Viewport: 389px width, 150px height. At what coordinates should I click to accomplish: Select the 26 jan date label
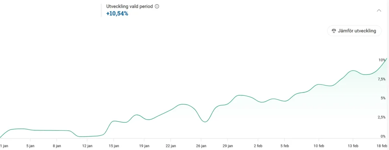201,146
